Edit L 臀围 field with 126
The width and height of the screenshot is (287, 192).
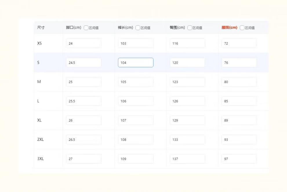[x=188, y=101]
